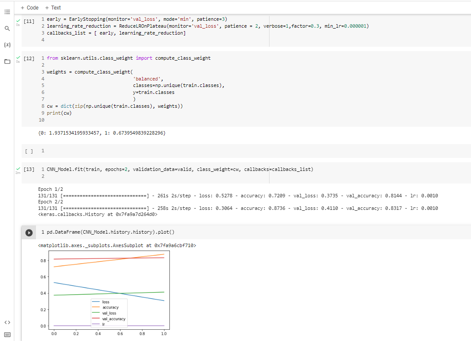Screen dimensions: 471x341
Task: Click the green checkmark on cell 12
Action: click(x=18, y=56)
